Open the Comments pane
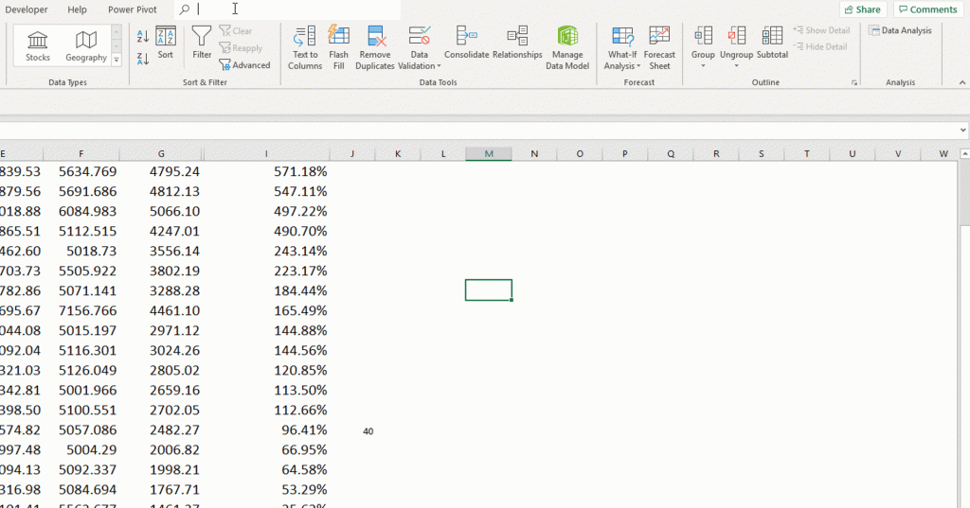Image resolution: width=970 pixels, height=508 pixels. (x=928, y=9)
